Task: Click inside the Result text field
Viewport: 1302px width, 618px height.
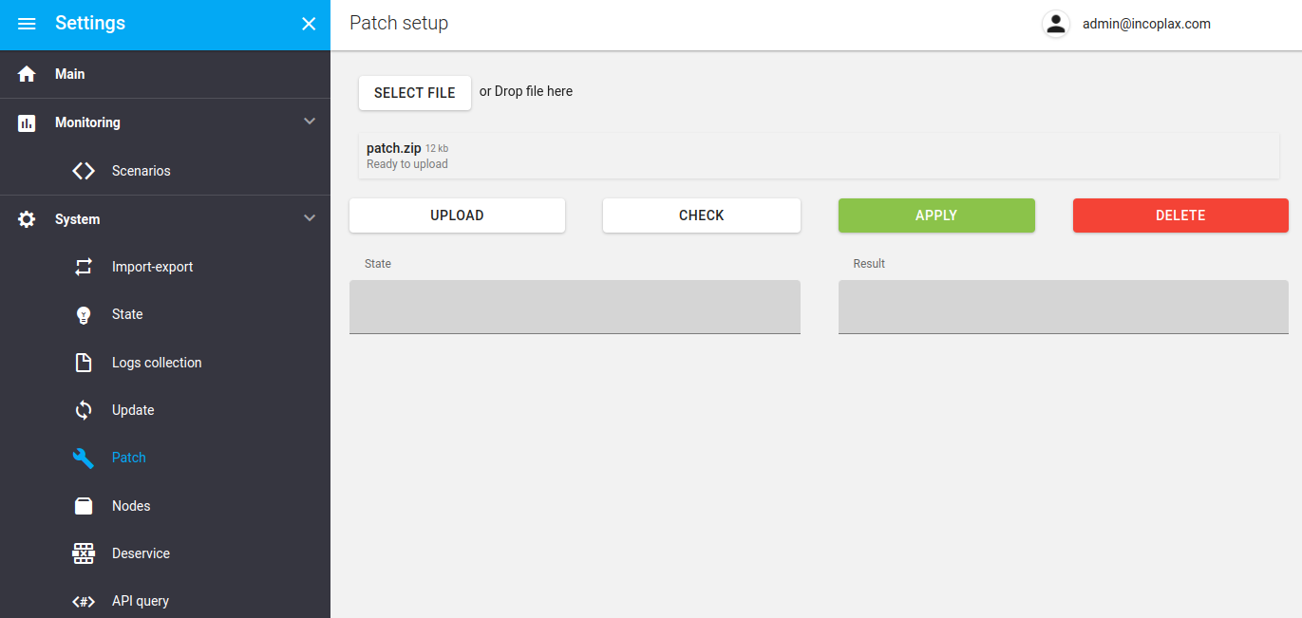Action: click(1064, 307)
